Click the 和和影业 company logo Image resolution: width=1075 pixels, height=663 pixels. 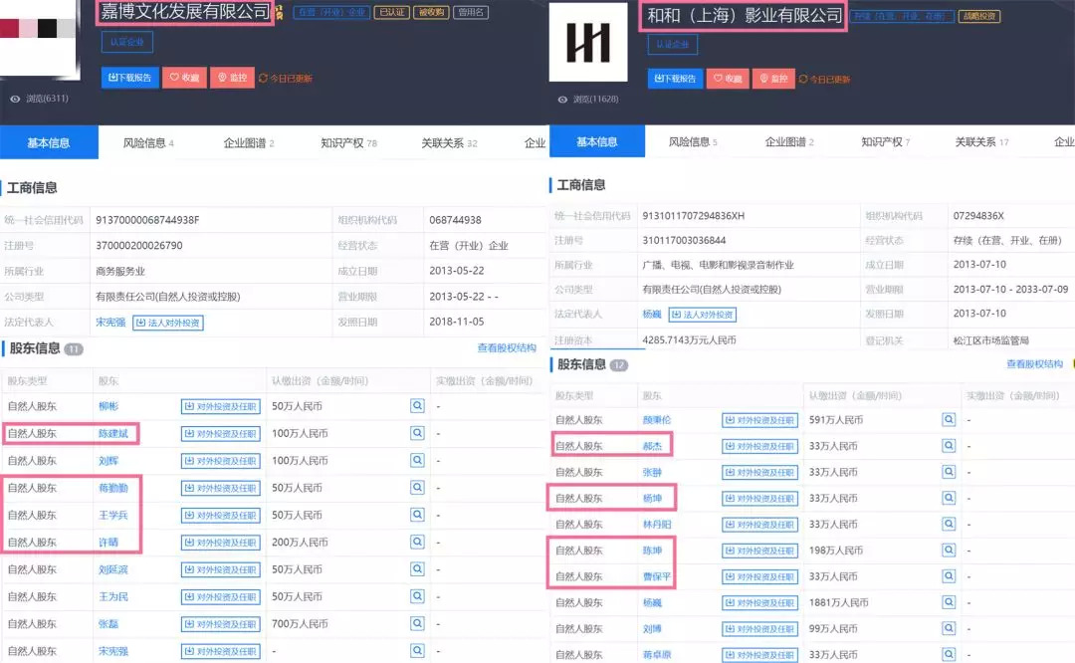[588, 42]
